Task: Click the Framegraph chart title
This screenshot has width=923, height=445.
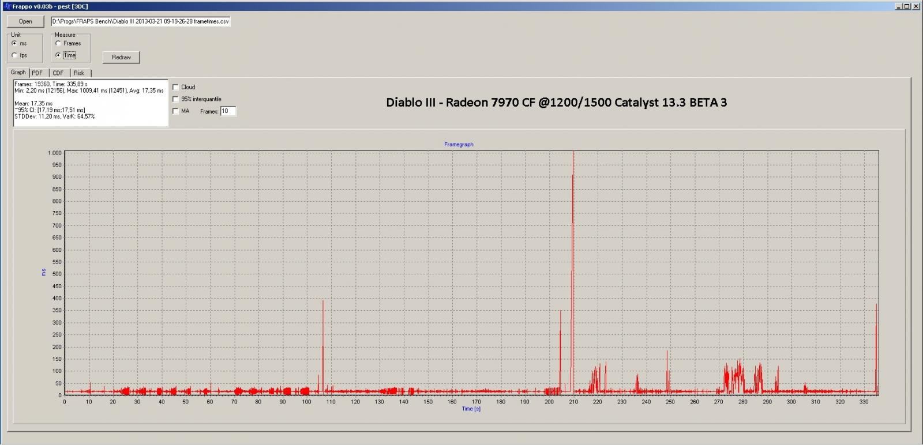Action: tap(459, 145)
